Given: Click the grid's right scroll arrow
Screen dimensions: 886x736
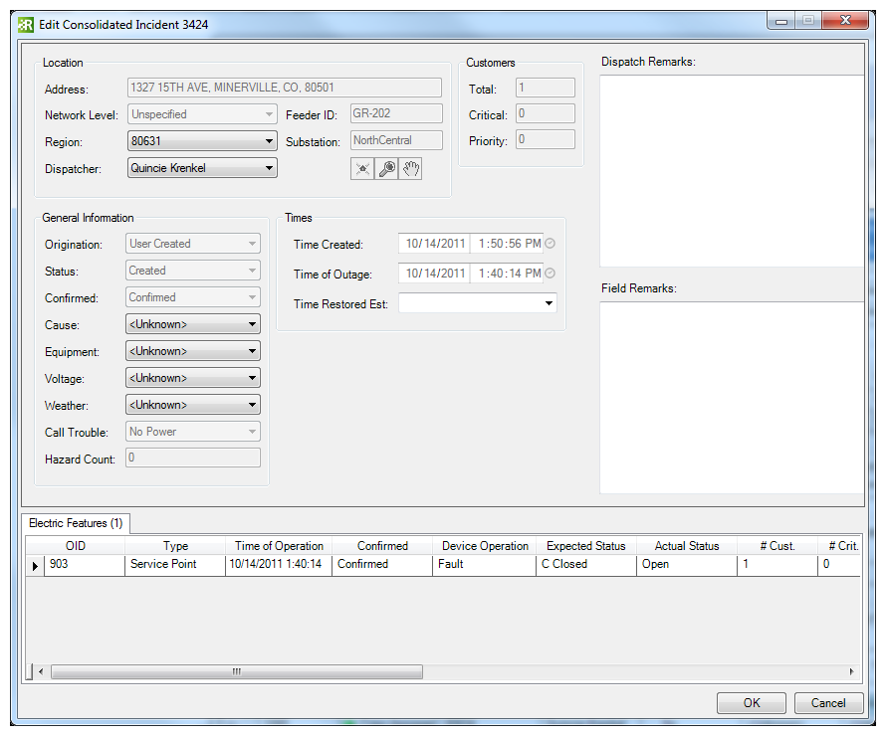Looking at the screenshot, I should [851, 671].
